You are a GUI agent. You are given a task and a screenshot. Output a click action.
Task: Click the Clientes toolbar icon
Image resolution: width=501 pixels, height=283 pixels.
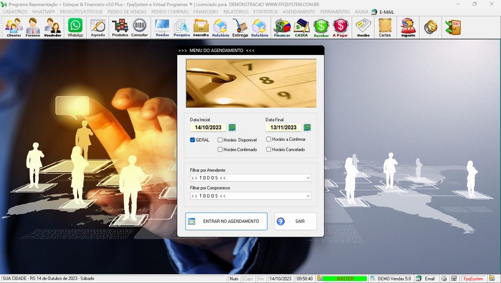tap(14, 27)
